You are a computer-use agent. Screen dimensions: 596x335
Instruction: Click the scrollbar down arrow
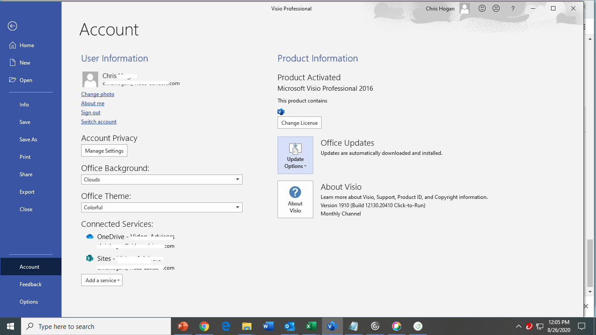click(590, 292)
